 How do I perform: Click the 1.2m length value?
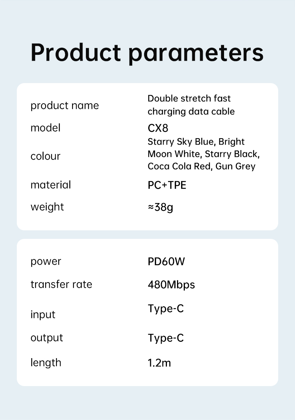(x=159, y=363)
